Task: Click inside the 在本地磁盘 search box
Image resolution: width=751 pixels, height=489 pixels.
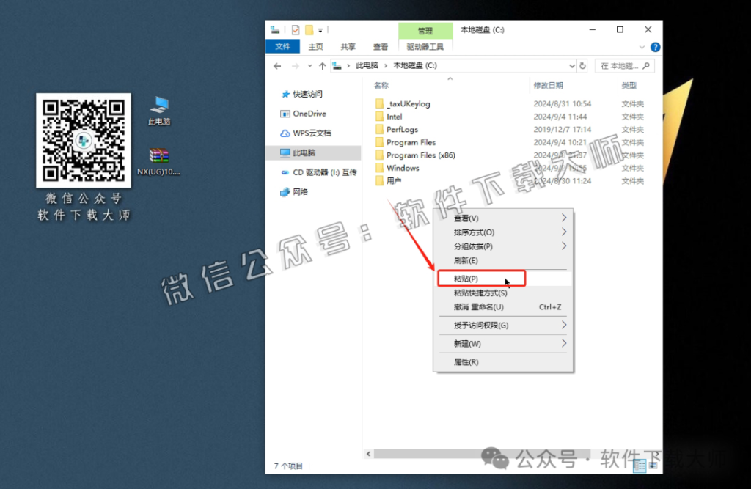Action: [x=625, y=65]
